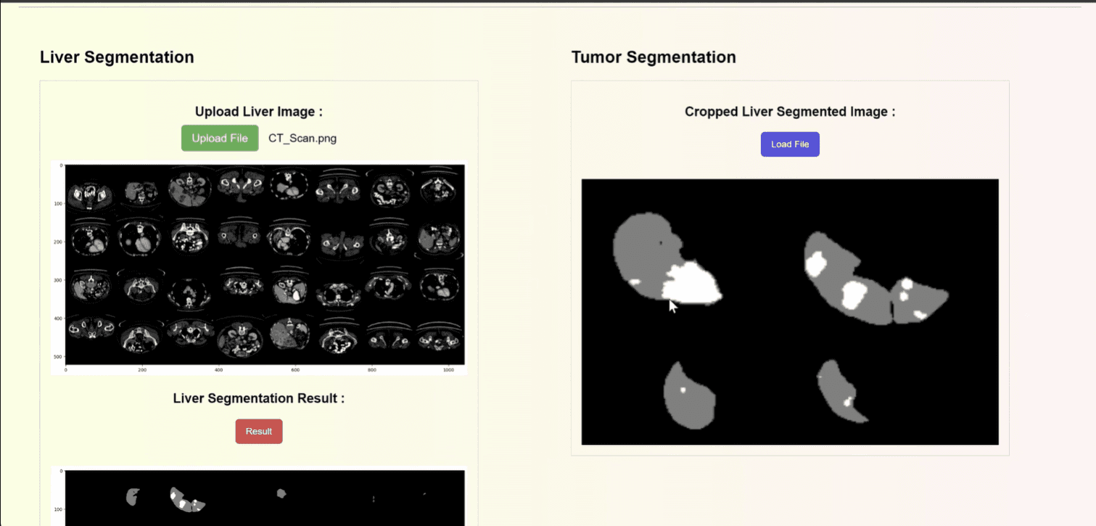Open the liver segmentation result image
Image resolution: width=1096 pixels, height=526 pixels.
258,496
